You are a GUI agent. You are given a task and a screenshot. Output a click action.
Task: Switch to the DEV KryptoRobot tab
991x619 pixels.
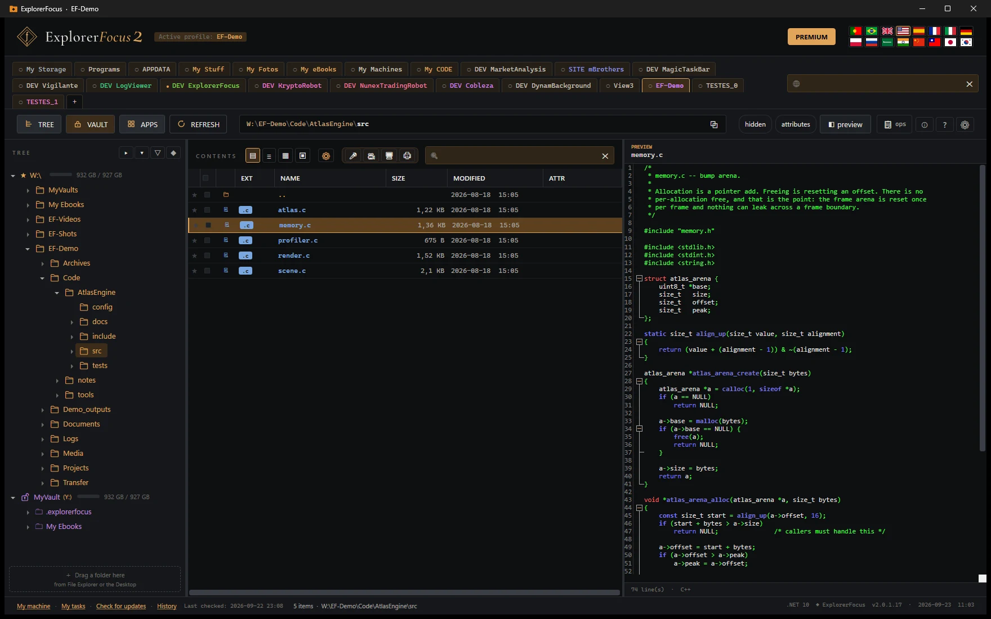[288, 86]
